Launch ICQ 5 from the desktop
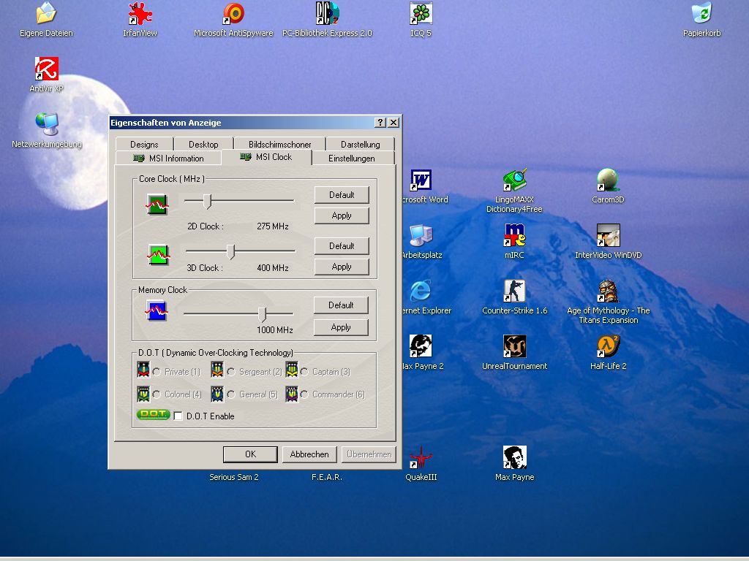The width and height of the screenshot is (749, 561). pyautogui.click(x=421, y=13)
